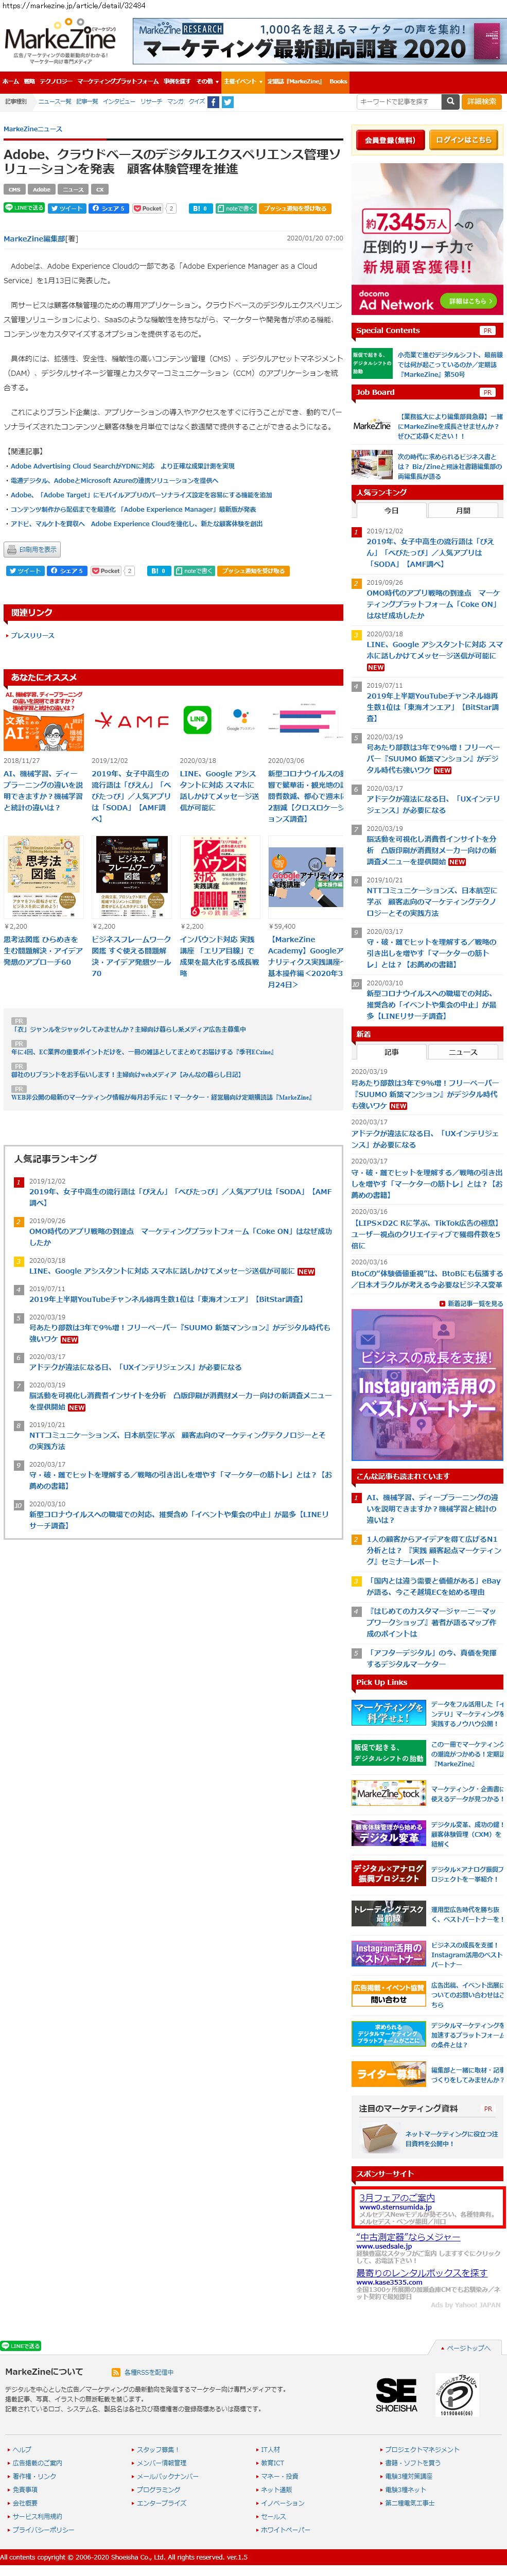Open the 主催イベント dropdown menu
The height and width of the screenshot is (2576, 507).
[241, 81]
